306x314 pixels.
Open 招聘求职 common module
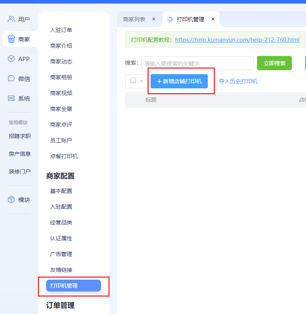click(20, 136)
